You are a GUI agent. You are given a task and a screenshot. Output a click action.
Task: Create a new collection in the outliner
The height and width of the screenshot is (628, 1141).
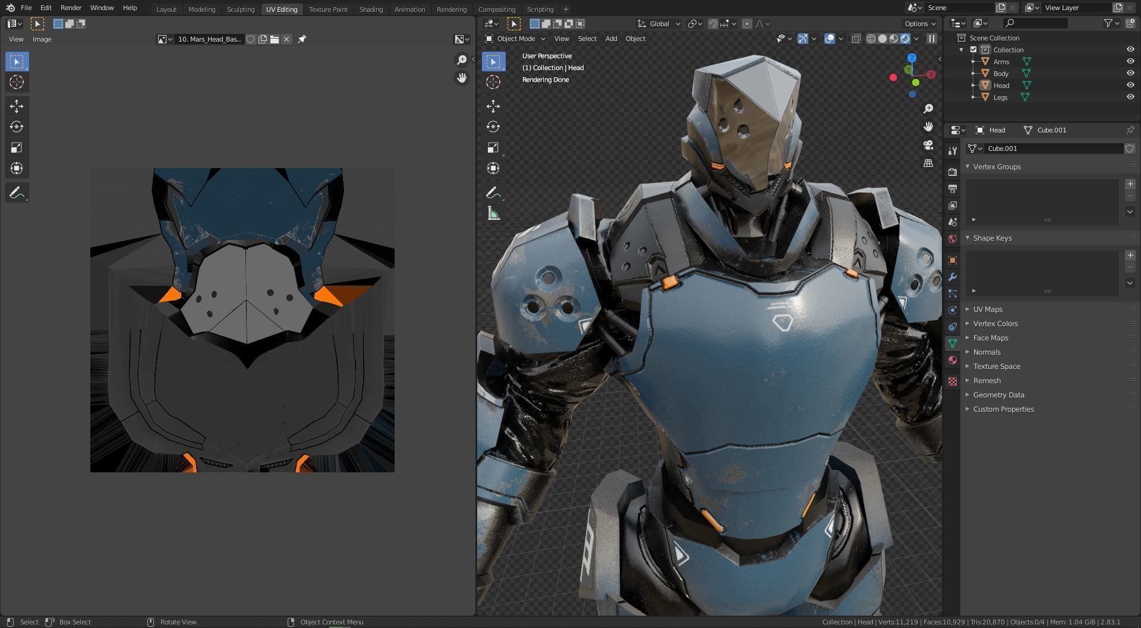point(1130,23)
